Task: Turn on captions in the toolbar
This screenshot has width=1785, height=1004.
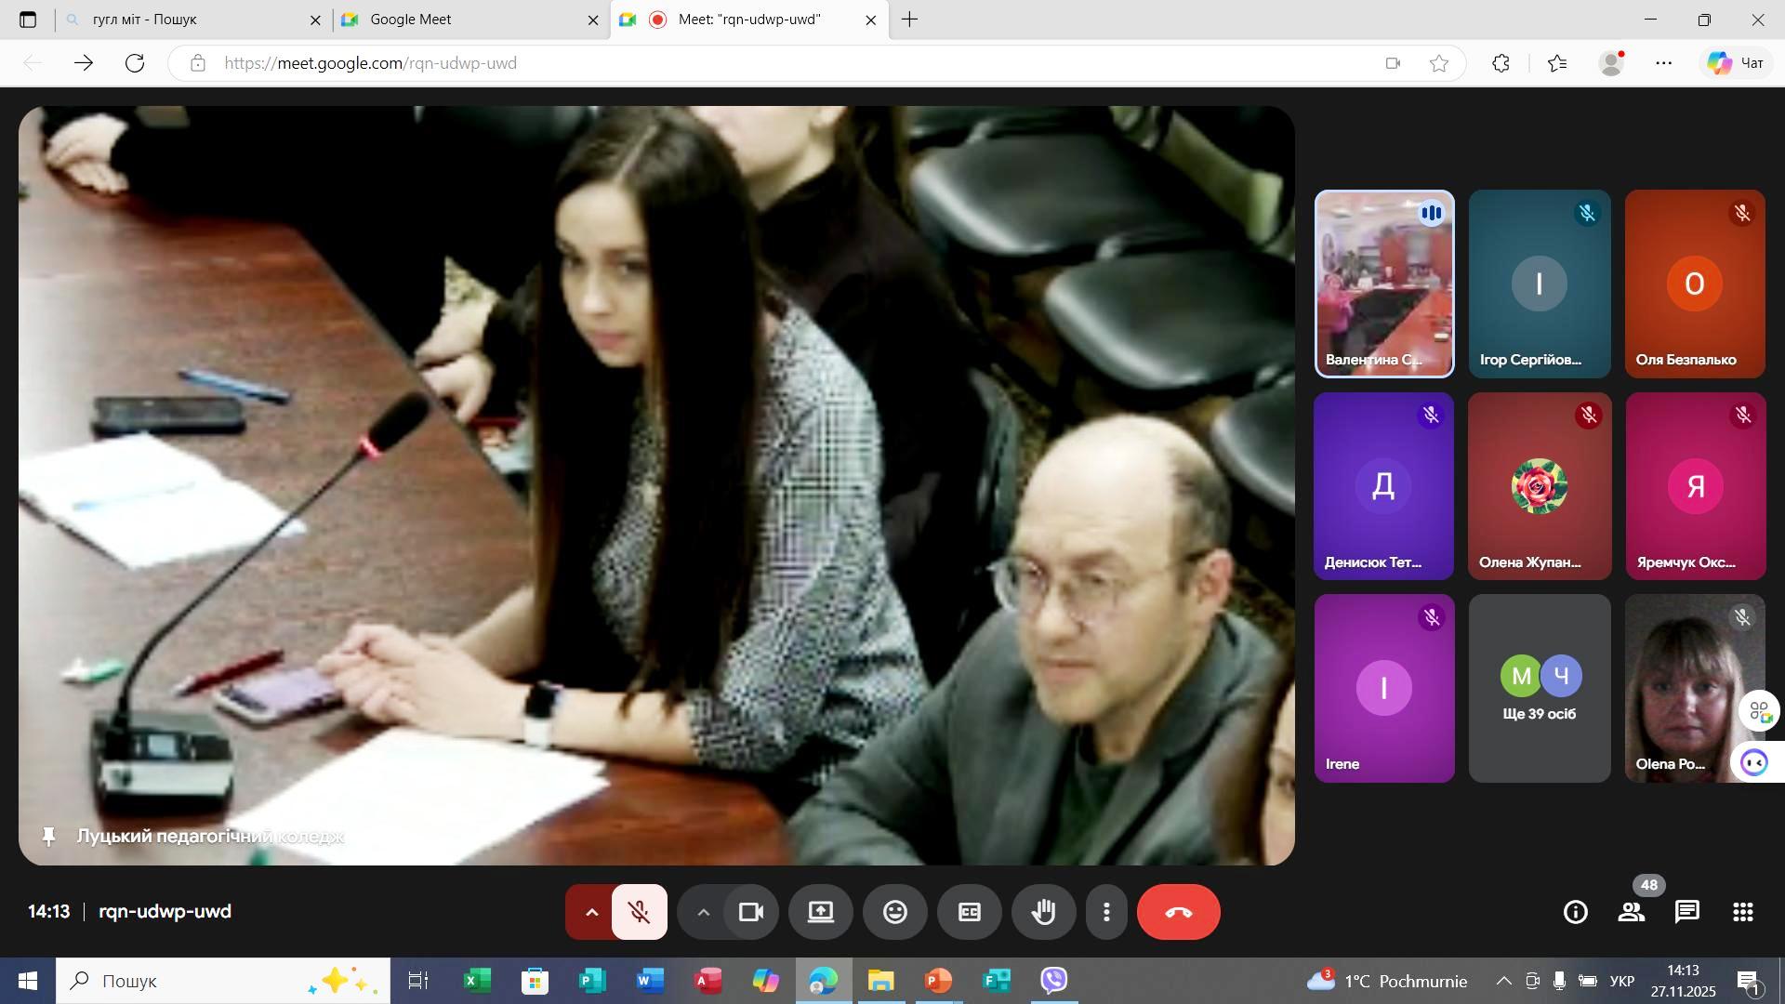Action: (969, 912)
